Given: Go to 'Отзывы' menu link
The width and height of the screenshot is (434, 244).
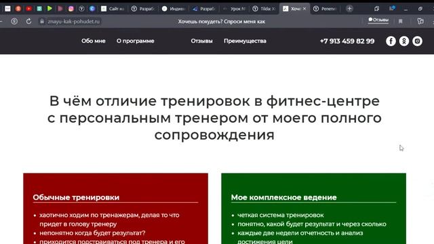Looking at the screenshot, I should point(201,41).
